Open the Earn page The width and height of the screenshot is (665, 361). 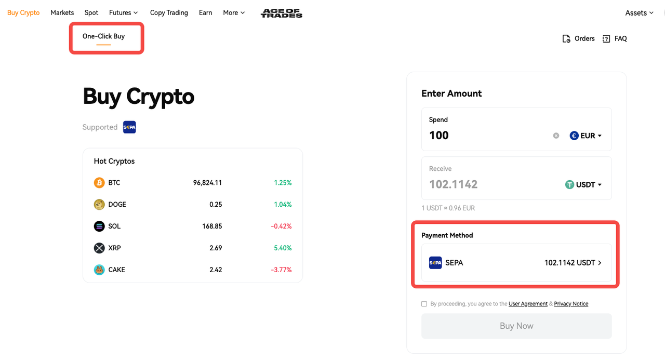point(206,12)
